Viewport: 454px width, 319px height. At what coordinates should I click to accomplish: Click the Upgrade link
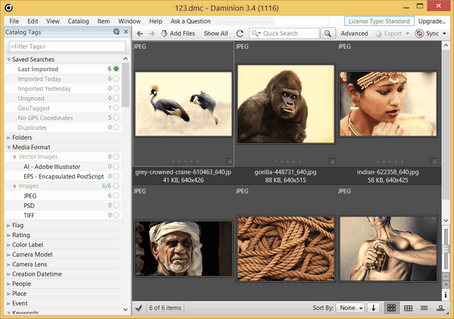pos(432,21)
